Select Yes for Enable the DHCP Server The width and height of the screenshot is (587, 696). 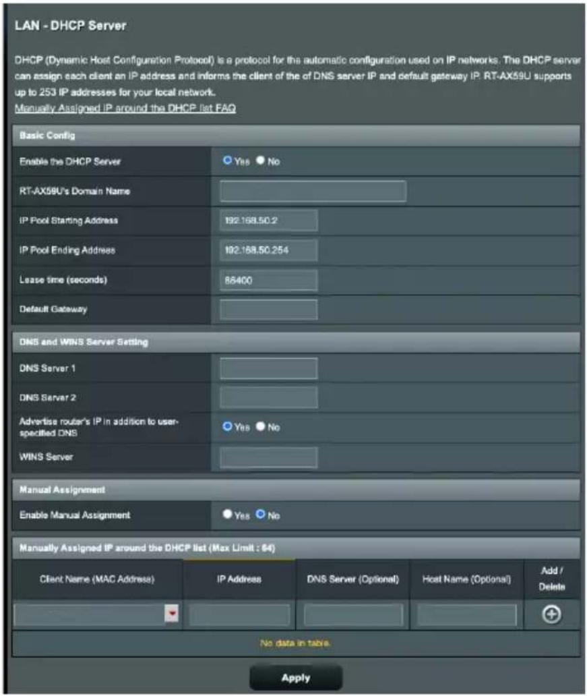(x=228, y=161)
